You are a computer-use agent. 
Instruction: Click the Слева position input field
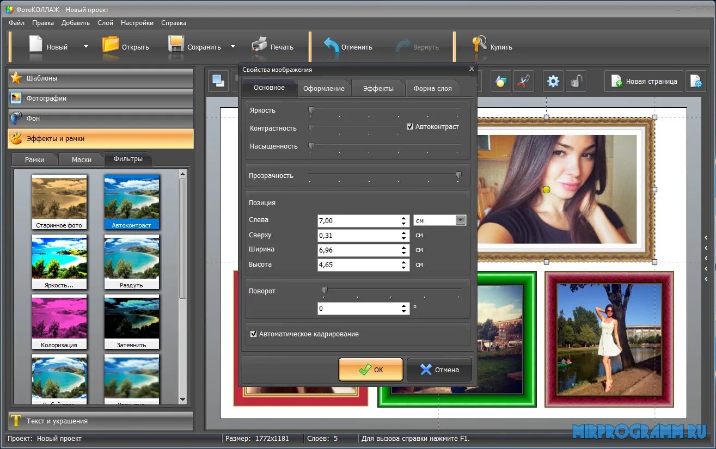coord(359,220)
